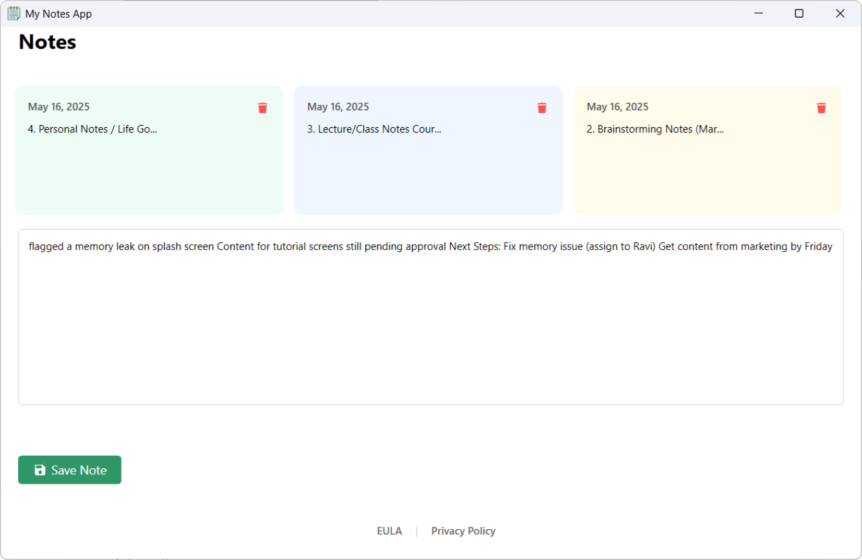Delete the Brainstorming Notes note
This screenshot has width=862, height=560.
pyautogui.click(x=821, y=108)
